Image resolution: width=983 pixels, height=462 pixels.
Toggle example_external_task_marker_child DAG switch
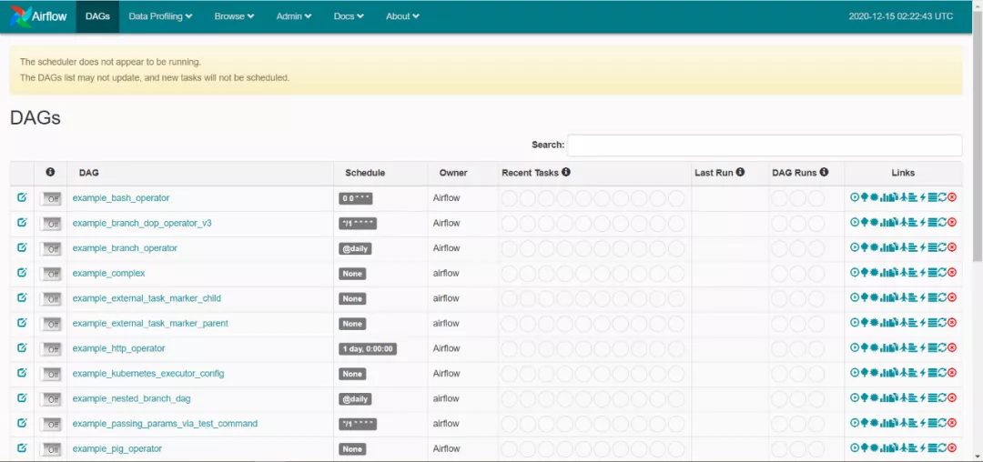click(51, 298)
